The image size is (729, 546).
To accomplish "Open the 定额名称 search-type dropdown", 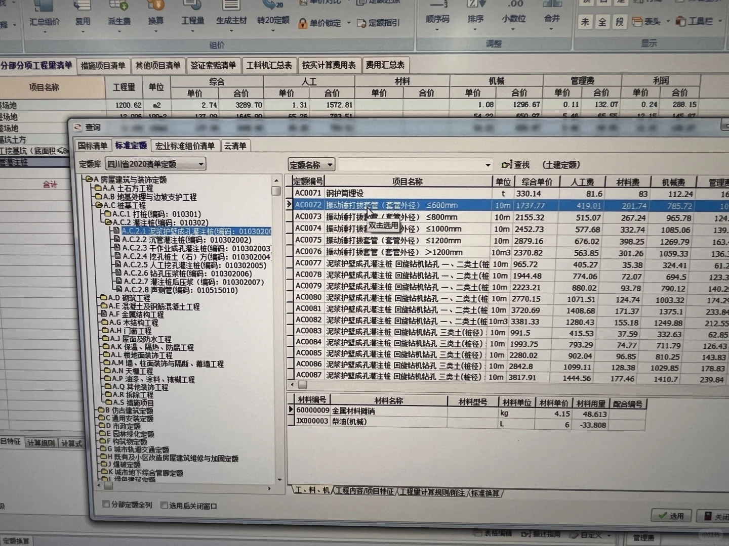I will (x=330, y=165).
